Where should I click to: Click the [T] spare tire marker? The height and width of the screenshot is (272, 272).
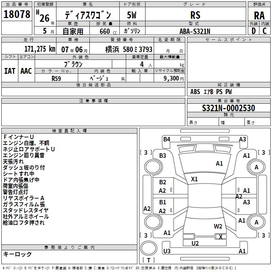click(148, 260)
